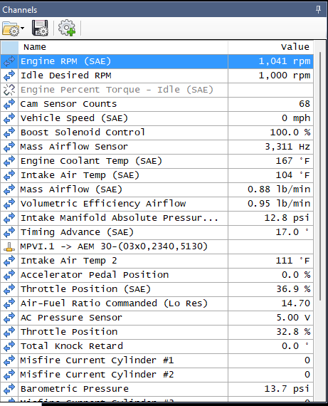Click the unavailable Engine Percent Torque icon
Screen dimensions: 328x406
(9, 90)
